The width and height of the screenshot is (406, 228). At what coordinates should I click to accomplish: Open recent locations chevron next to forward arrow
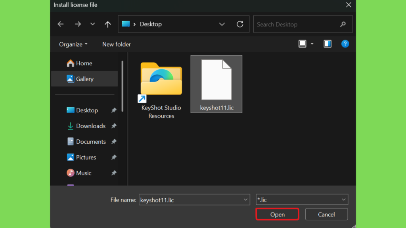(92, 24)
